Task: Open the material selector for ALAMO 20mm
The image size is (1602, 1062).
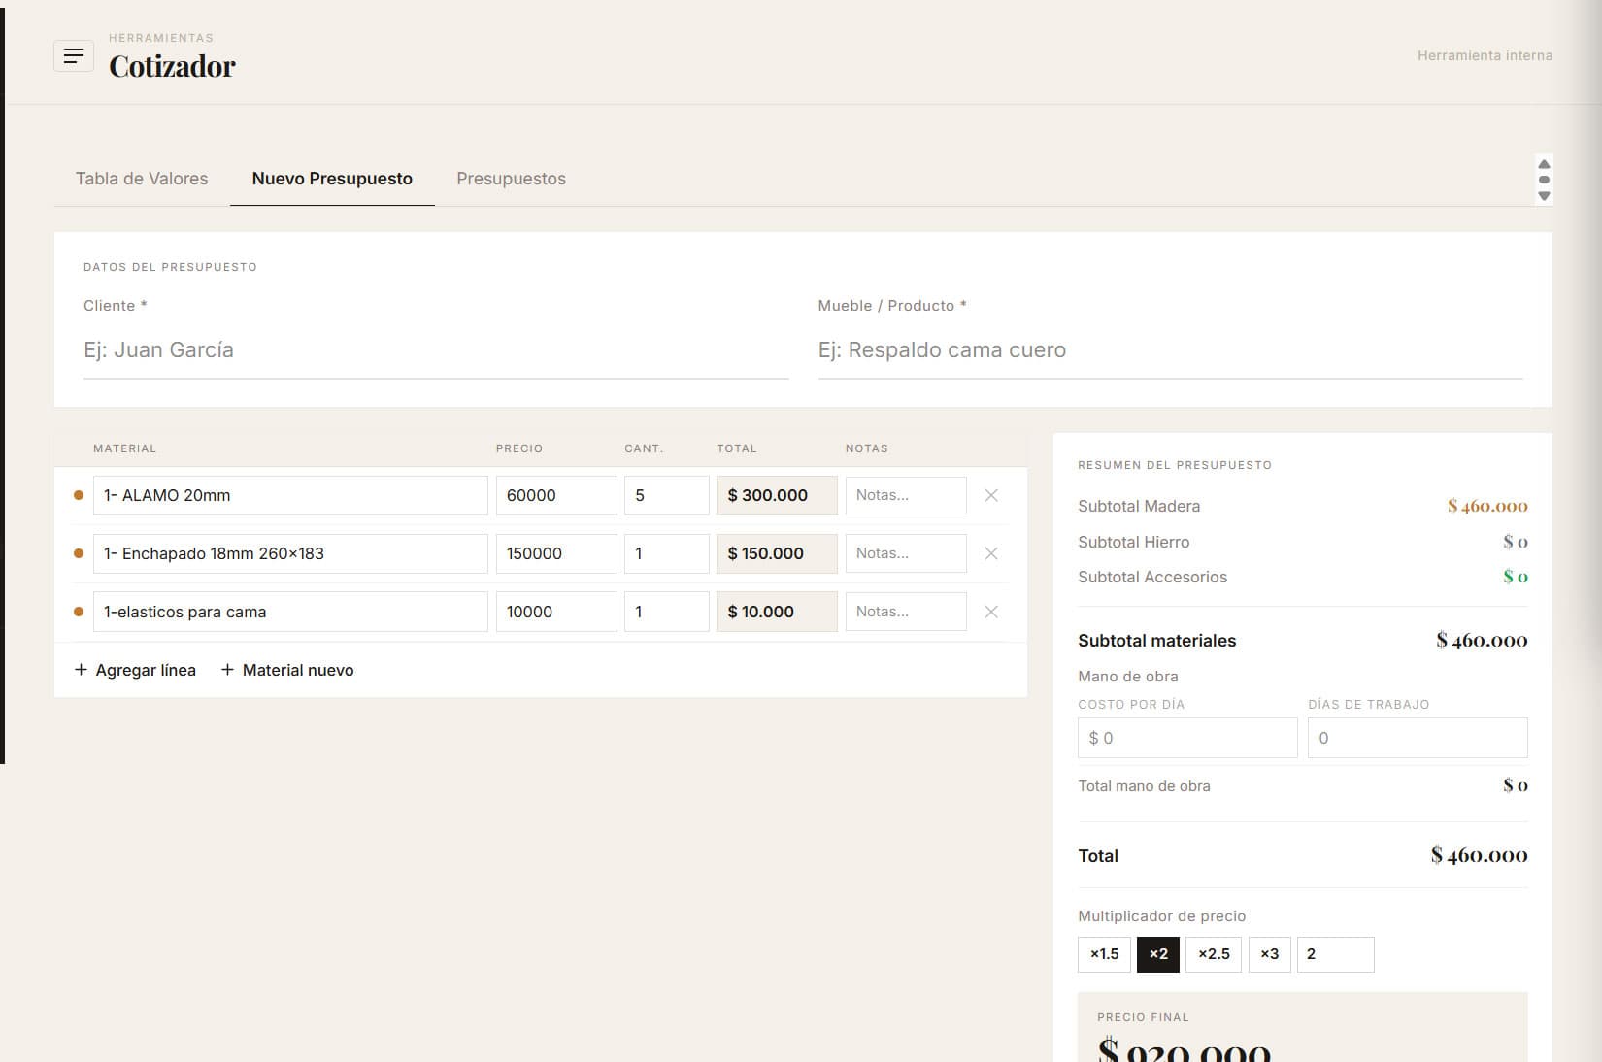Action: (289, 495)
